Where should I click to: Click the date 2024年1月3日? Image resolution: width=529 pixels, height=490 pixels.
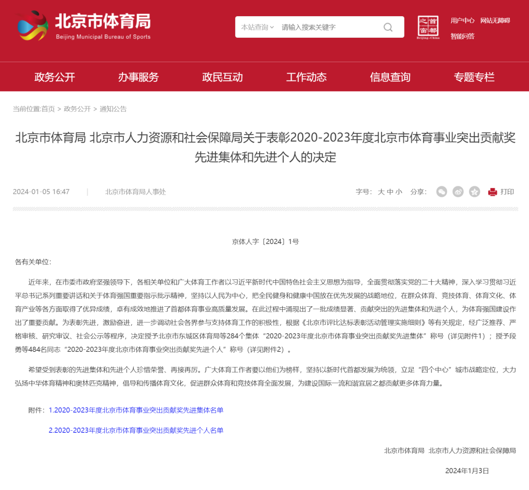coord(467,471)
